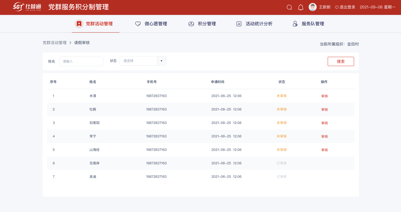
Task: Click phone number in 杜鹃 row
Action: tap(156, 109)
